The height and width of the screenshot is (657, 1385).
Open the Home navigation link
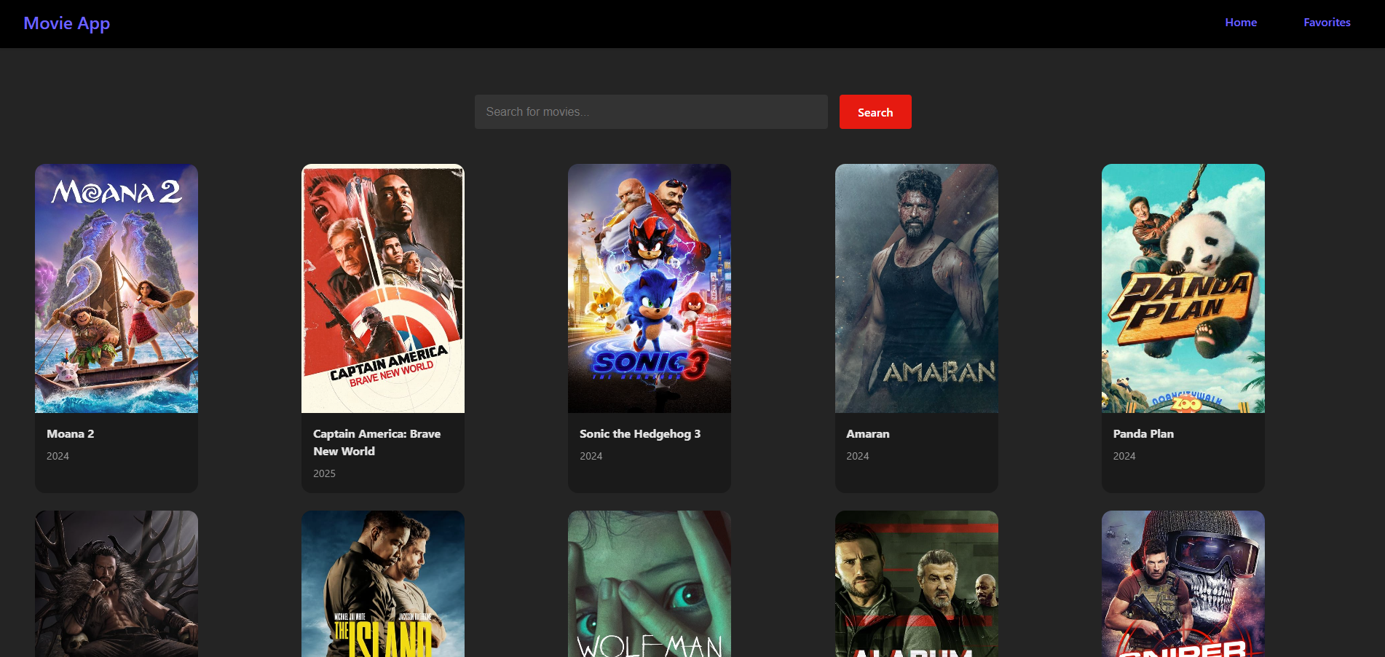[x=1240, y=23]
